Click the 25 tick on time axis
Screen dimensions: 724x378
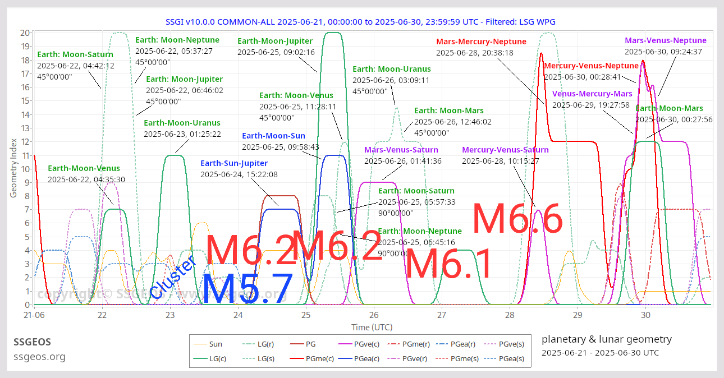pyautogui.click(x=306, y=315)
